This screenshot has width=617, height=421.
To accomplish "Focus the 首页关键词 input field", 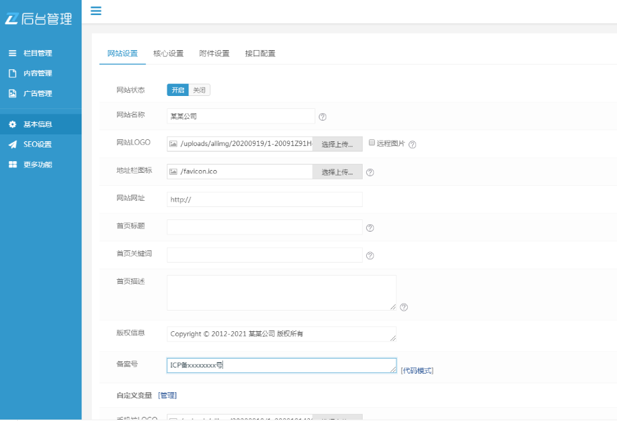I will coord(265,255).
